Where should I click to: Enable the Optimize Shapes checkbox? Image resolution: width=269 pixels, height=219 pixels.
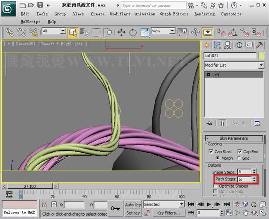215,186
